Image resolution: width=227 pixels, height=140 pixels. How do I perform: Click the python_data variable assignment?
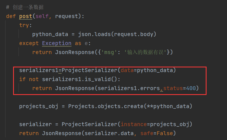[x=50, y=34]
